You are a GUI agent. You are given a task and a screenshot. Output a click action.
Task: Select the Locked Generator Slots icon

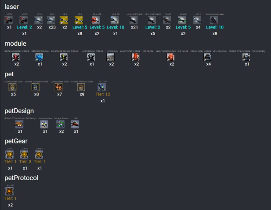[36, 87]
